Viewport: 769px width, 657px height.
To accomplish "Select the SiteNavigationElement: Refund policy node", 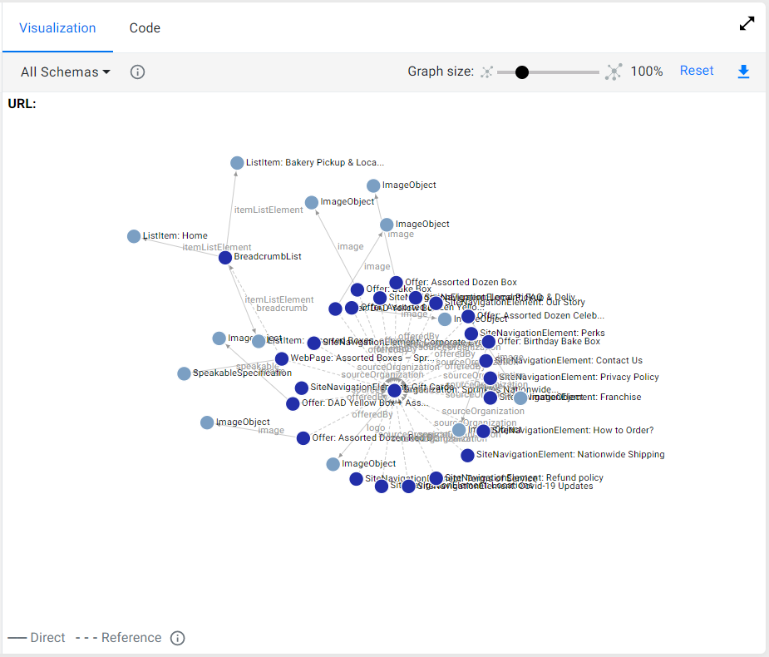I will tap(436, 478).
